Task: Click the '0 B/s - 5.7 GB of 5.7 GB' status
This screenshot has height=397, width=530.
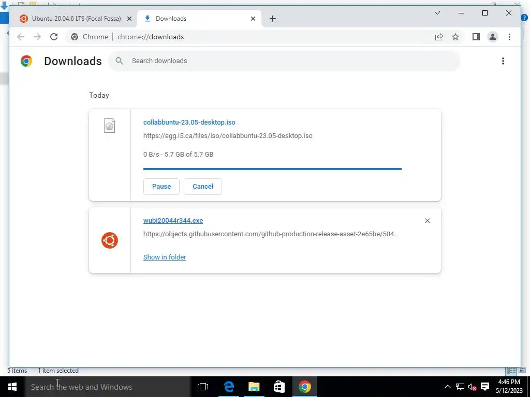Action: pos(178,154)
